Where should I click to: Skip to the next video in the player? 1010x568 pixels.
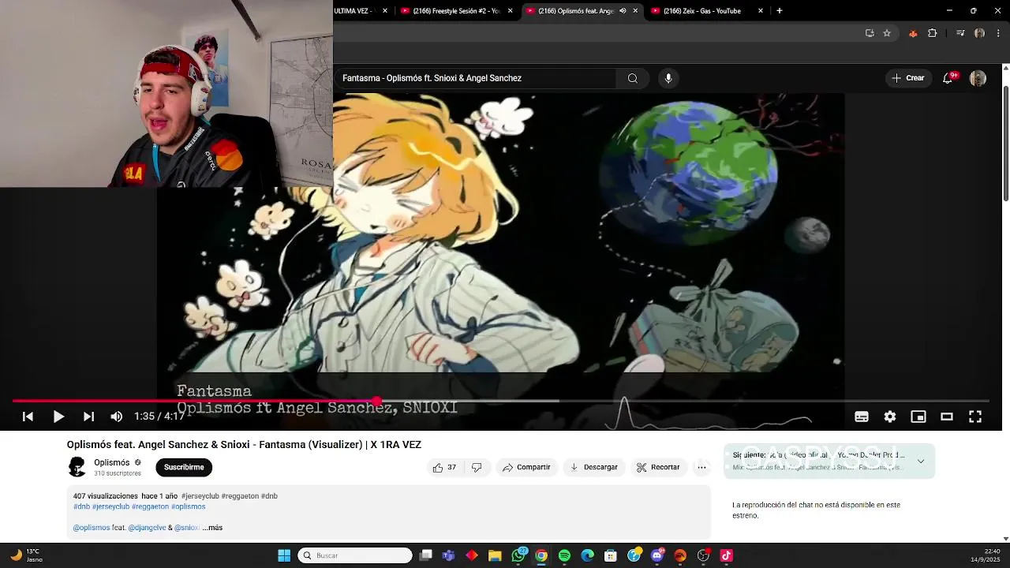point(88,417)
